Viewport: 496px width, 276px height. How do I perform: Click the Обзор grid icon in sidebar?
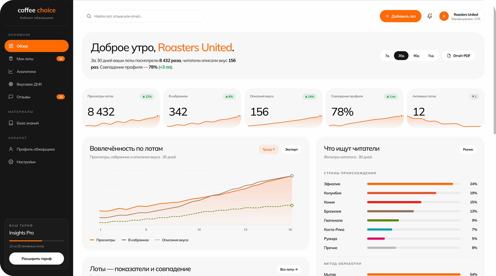point(11,46)
